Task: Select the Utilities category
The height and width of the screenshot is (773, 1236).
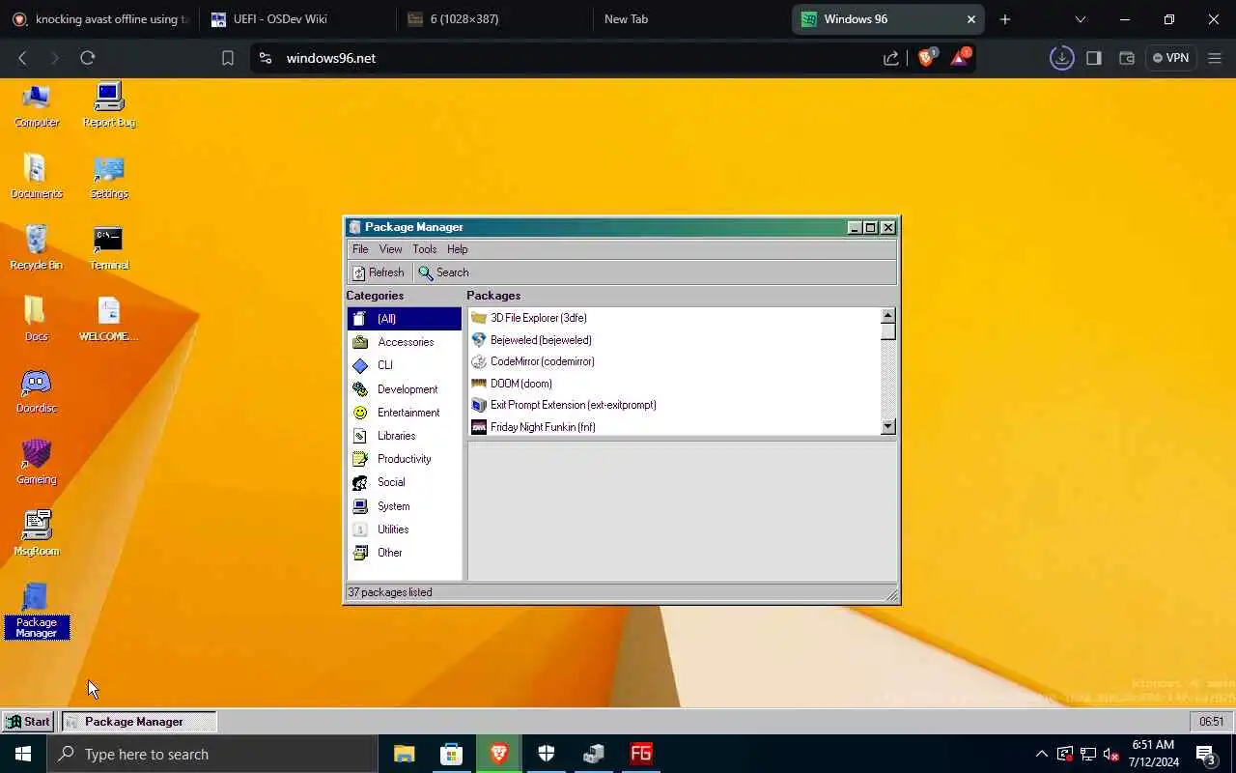Action: (x=405, y=530)
